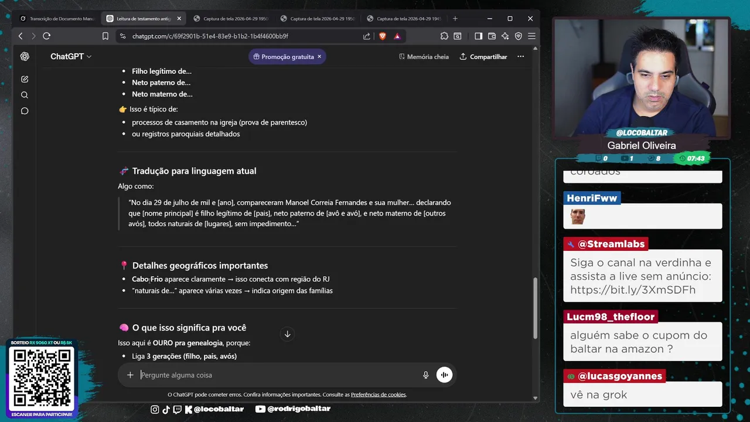Viewport: 750px width, 422px height.
Task: Open search chats magnifier icon
Action: tap(25, 95)
